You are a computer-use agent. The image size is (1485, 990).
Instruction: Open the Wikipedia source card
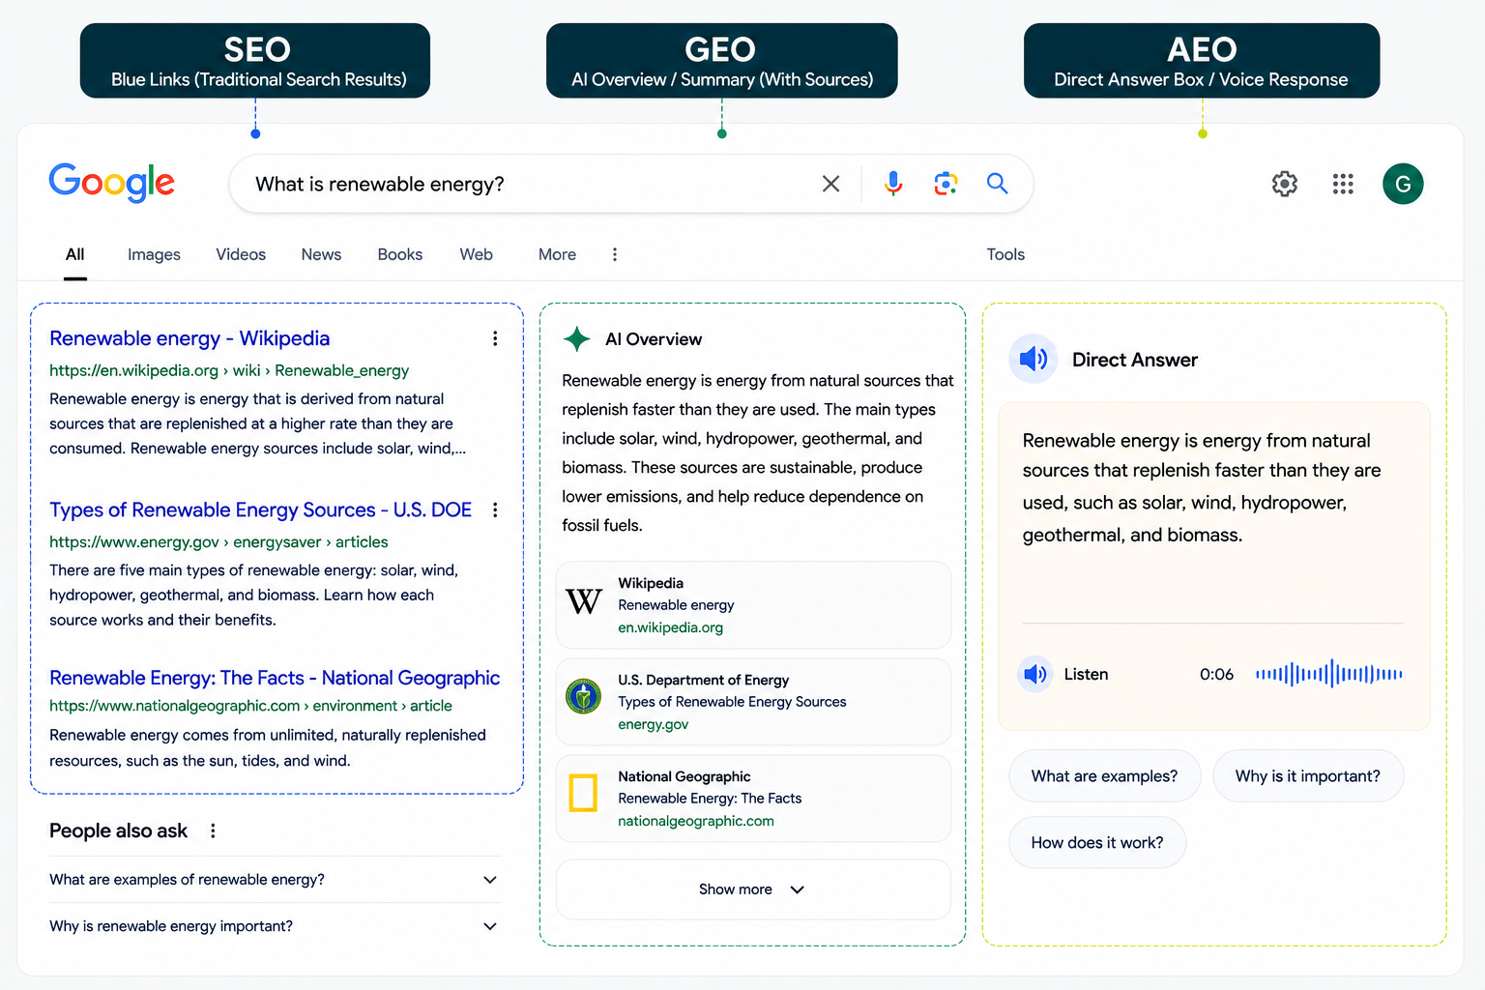[x=753, y=605]
